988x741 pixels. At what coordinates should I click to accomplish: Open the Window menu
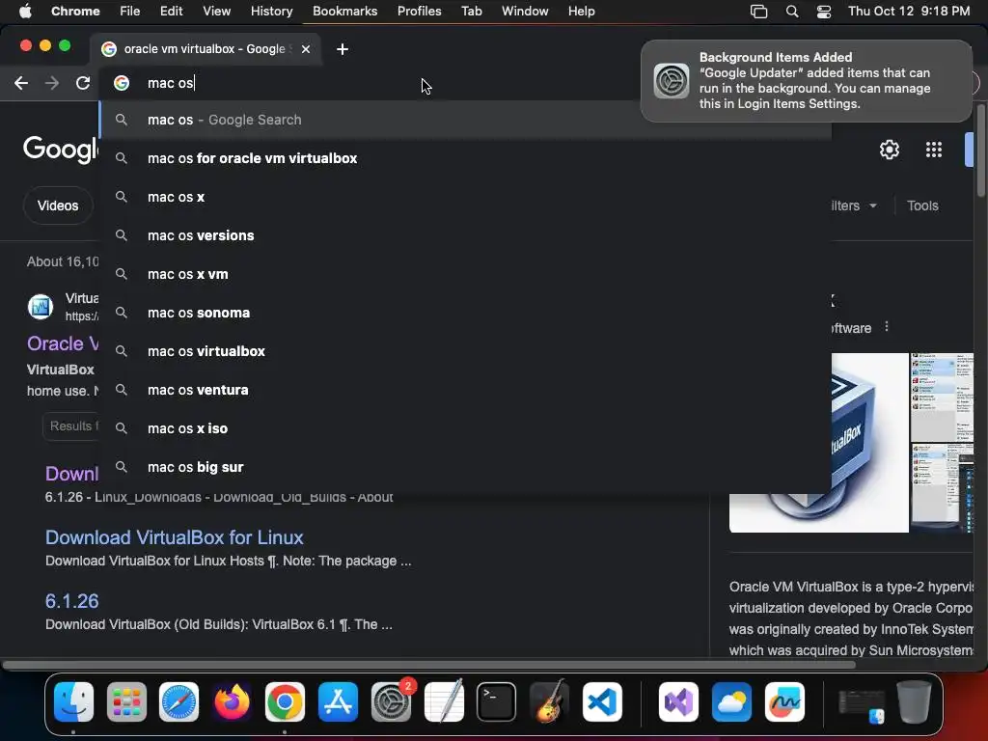(x=525, y=12)
